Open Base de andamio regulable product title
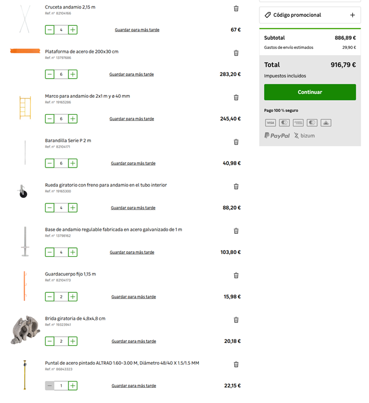The image size is (369, 403). [x=113, y=229]
